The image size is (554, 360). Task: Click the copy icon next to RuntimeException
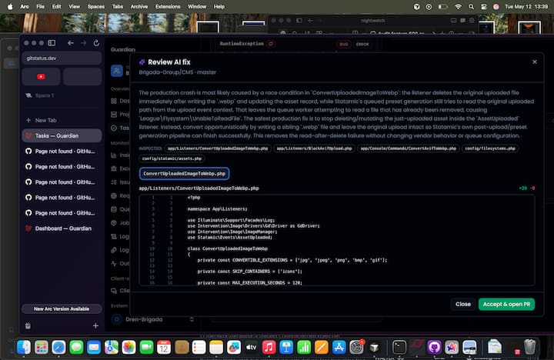click(x=271, y=44)
